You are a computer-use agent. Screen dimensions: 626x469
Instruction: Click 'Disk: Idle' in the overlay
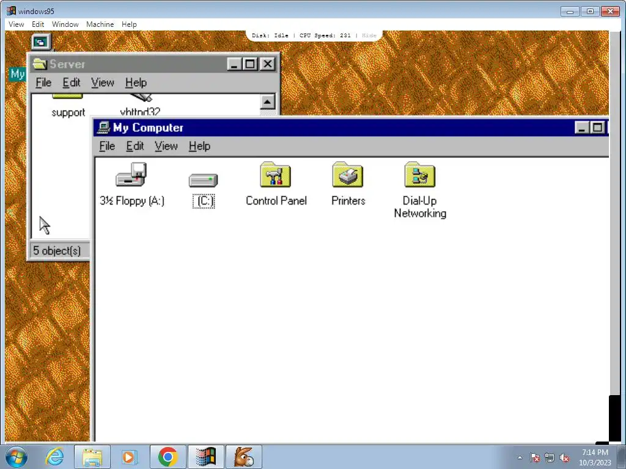(270, 35)
